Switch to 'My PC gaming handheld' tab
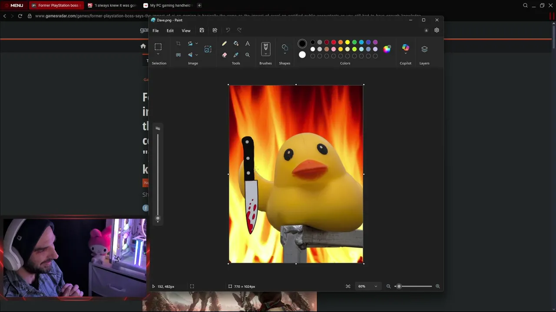556x312 pixels. (169, 6)
